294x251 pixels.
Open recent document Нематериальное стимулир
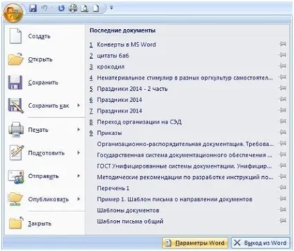(x=184, y=78)
